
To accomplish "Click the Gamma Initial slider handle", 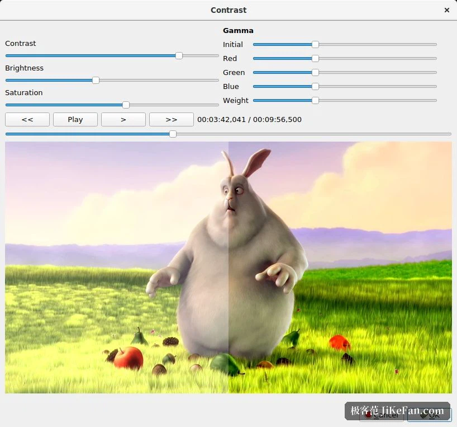I will (x=315, y=45).
